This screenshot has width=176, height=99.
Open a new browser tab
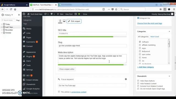tap(60, 5)
